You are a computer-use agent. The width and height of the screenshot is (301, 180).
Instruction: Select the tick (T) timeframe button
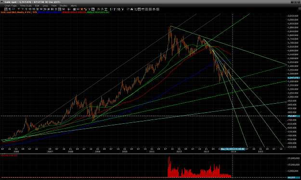(19, 9)
